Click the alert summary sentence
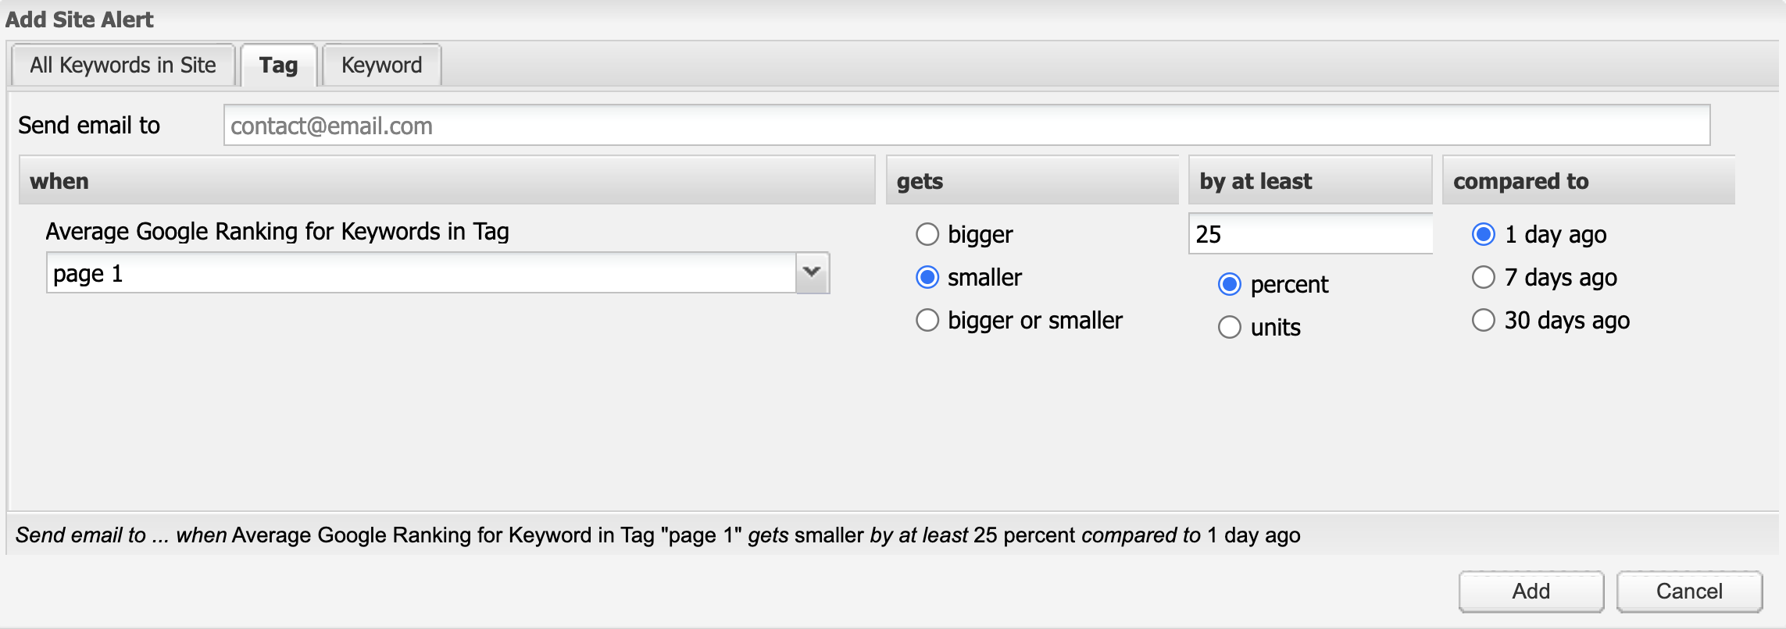 [657, 535]
